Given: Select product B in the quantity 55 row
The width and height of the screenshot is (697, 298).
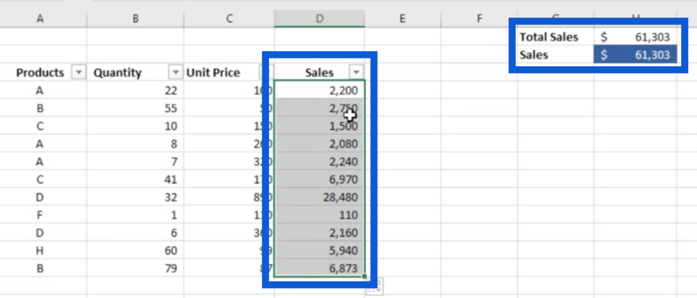Looking at the screenshot, I should (40, 108).
